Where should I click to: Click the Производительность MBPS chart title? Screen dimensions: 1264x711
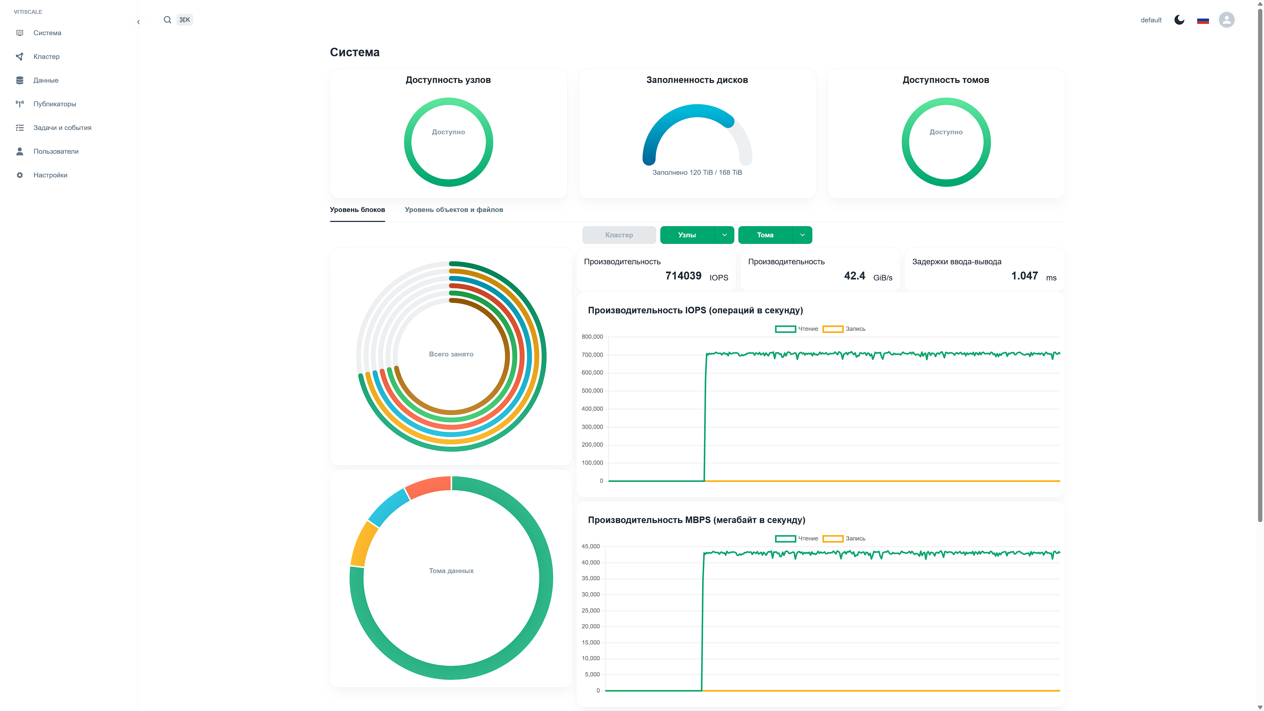click(696, 520)
